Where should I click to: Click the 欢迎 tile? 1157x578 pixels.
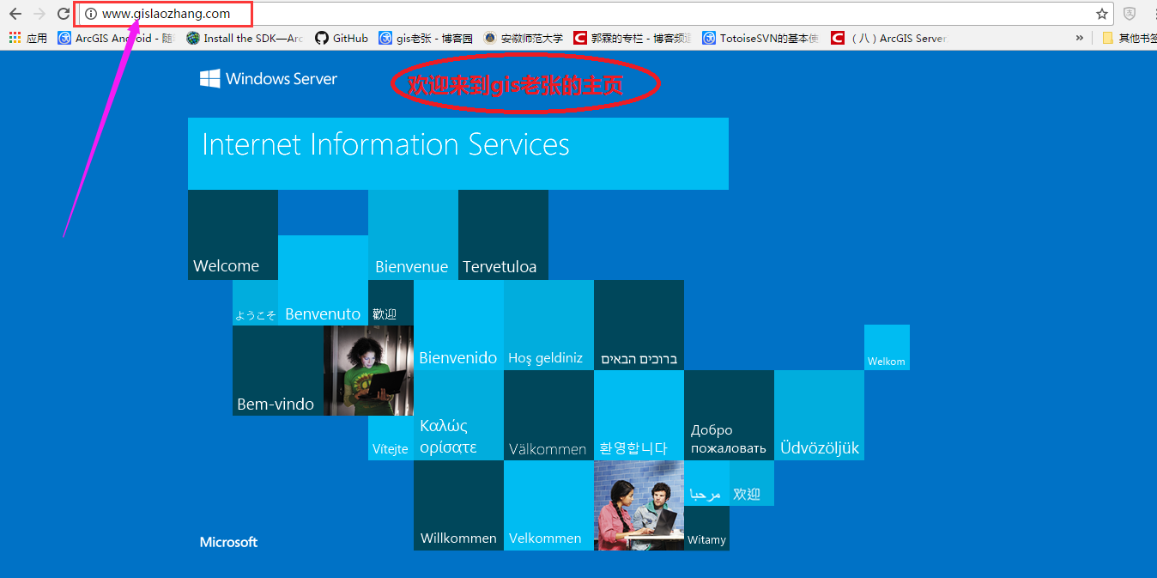752,483
